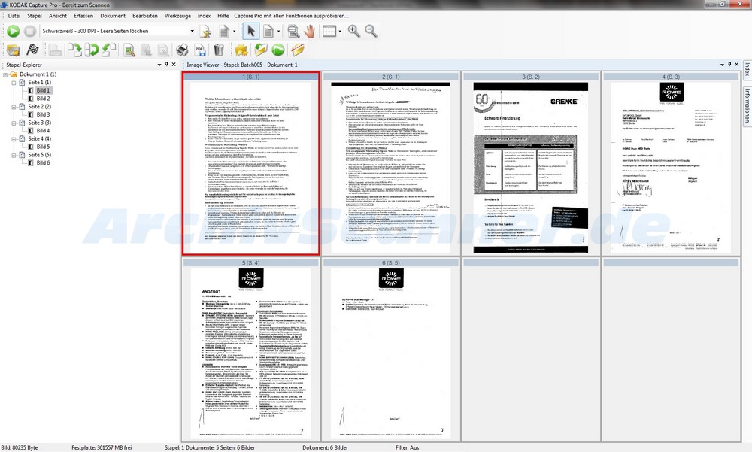Click the trash can delete icon
This screenshot has height=452, width=752.
point(219,50)
